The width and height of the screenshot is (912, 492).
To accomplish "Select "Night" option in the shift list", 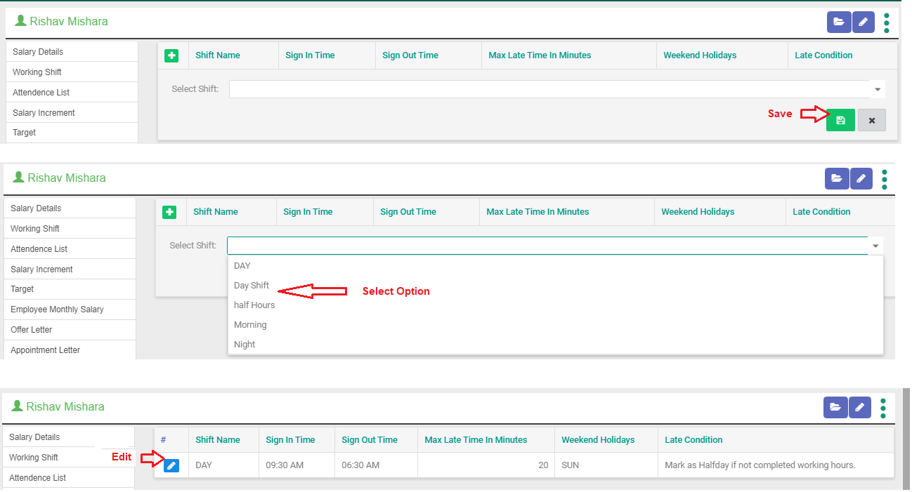I will [245, 345].
